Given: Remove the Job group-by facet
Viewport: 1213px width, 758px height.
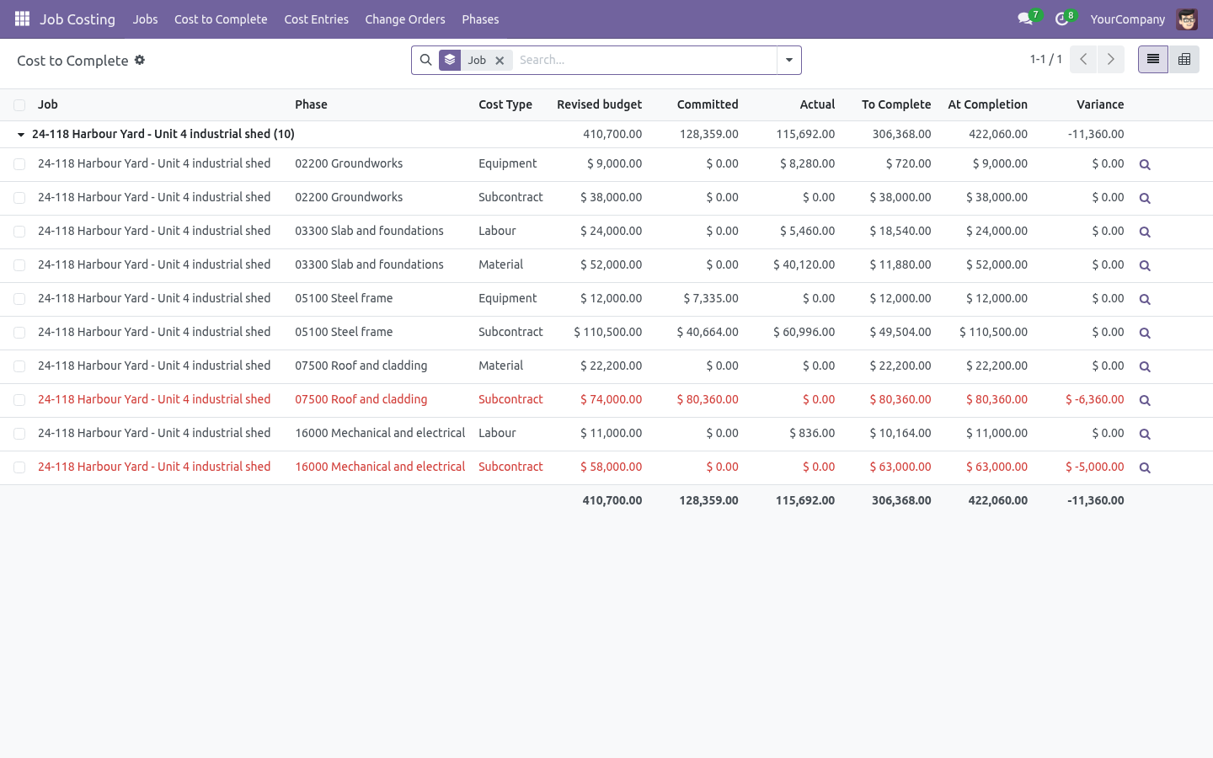Looking at the screenshot, I should (x=500, y=61).
